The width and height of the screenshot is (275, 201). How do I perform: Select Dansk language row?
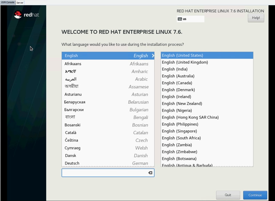pyautogui.click(x=108, y=156)
